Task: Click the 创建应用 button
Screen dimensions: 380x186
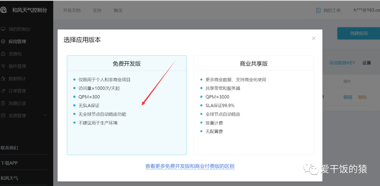Action: click(359, 33)
